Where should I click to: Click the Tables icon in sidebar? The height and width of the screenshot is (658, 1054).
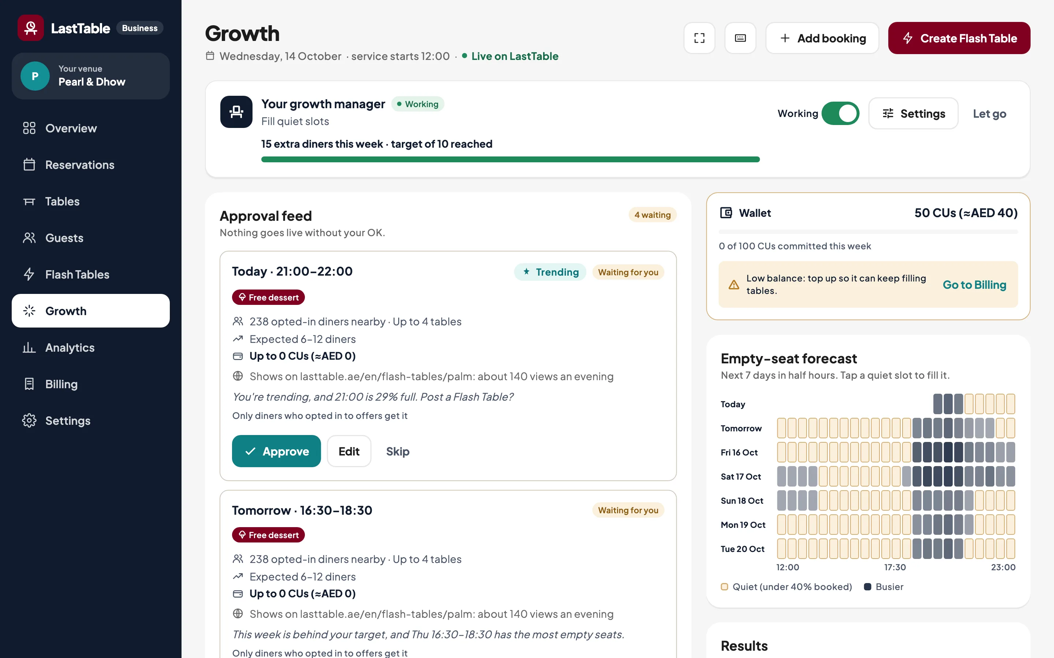[29, 201]
